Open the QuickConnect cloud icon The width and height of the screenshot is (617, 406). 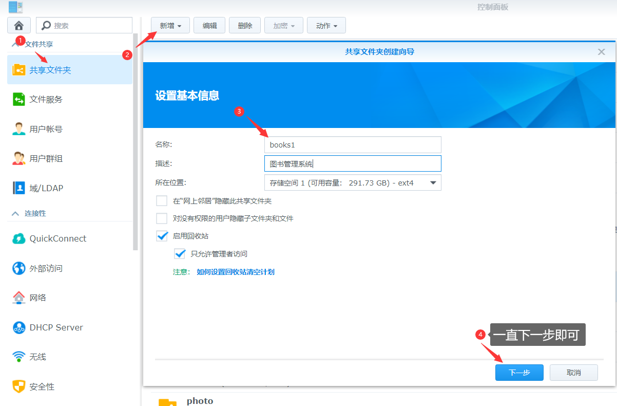pos(19,238)
